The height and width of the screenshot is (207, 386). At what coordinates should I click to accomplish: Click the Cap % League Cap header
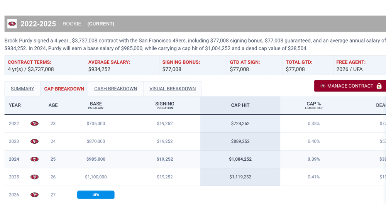click(x=313, y=105)
